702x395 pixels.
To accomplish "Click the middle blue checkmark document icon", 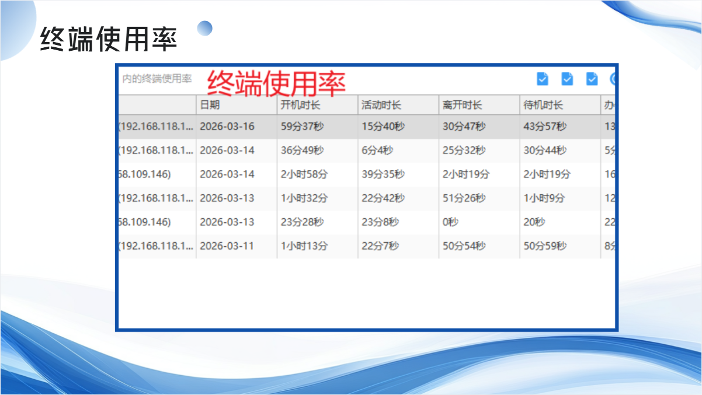I will pyautogui.click(x=567, y=79).
